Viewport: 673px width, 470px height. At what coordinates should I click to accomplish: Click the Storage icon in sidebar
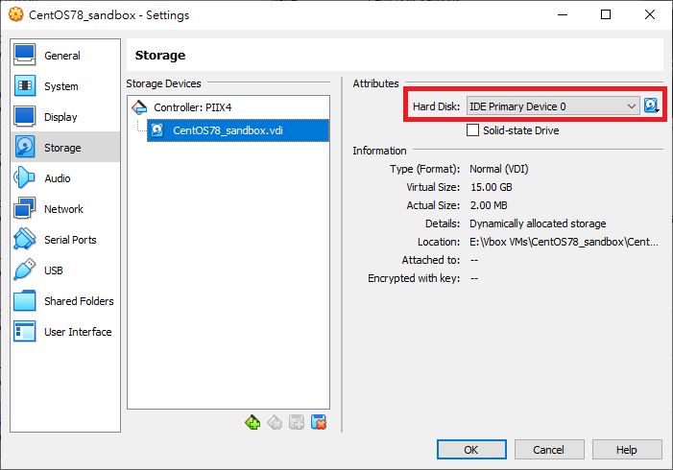click(26, 148)
